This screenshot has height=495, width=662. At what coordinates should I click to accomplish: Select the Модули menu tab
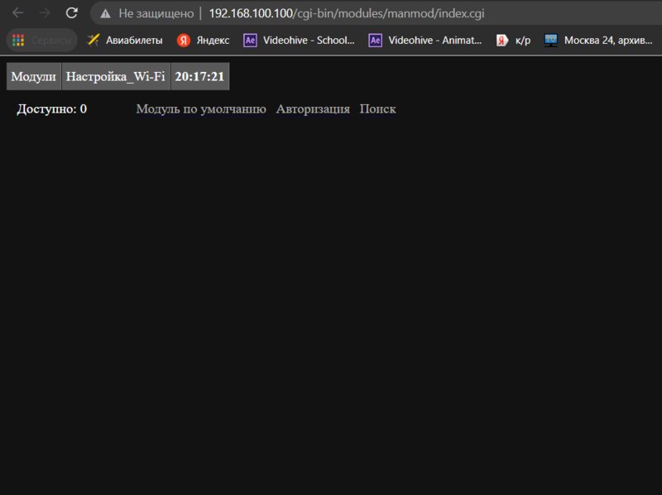point(33,76)
